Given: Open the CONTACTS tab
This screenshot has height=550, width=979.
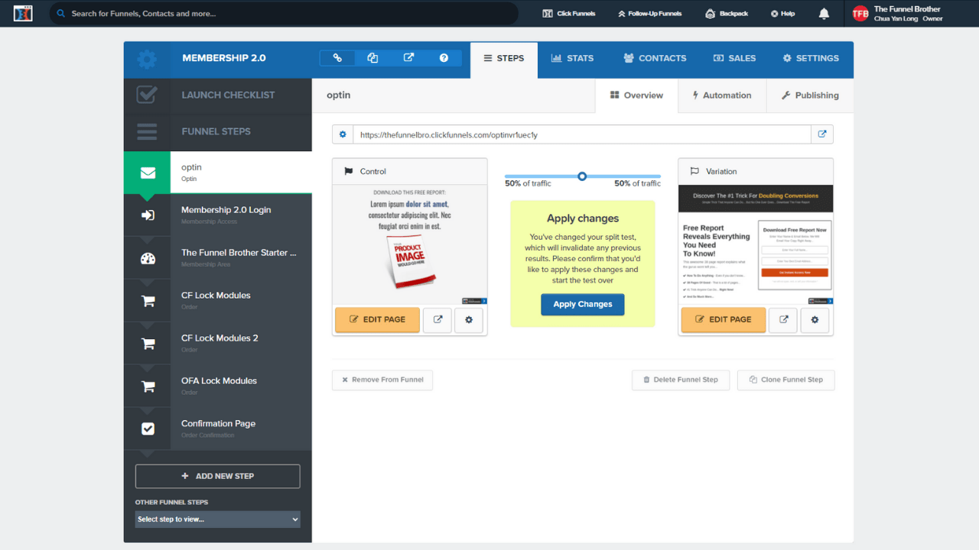Looking at the screenshot, I should [655, 59].
